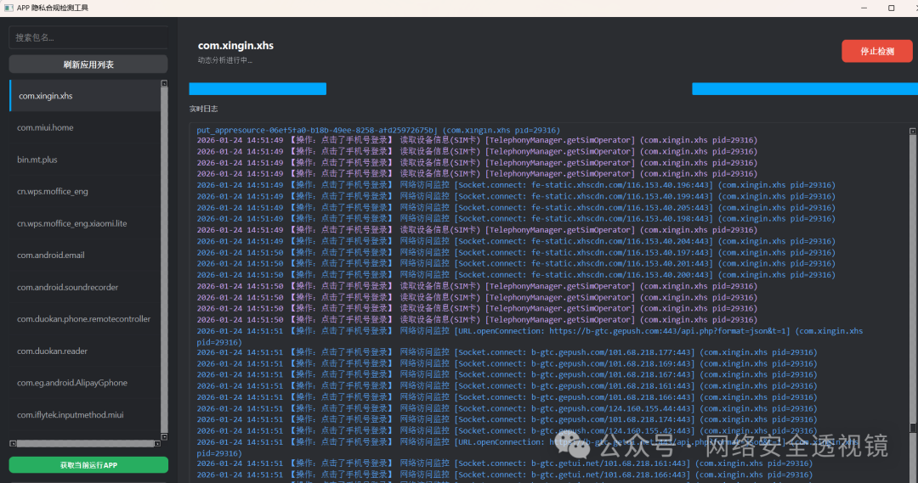Click the right blue progress bar
Image resolution: width=918 pixels, height=483 pixels.
pos(805,89)
